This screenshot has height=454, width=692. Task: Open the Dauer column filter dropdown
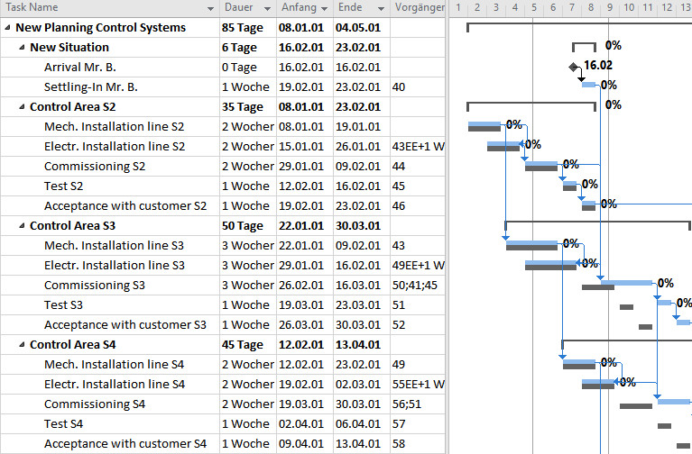click(x=267, y=8)
